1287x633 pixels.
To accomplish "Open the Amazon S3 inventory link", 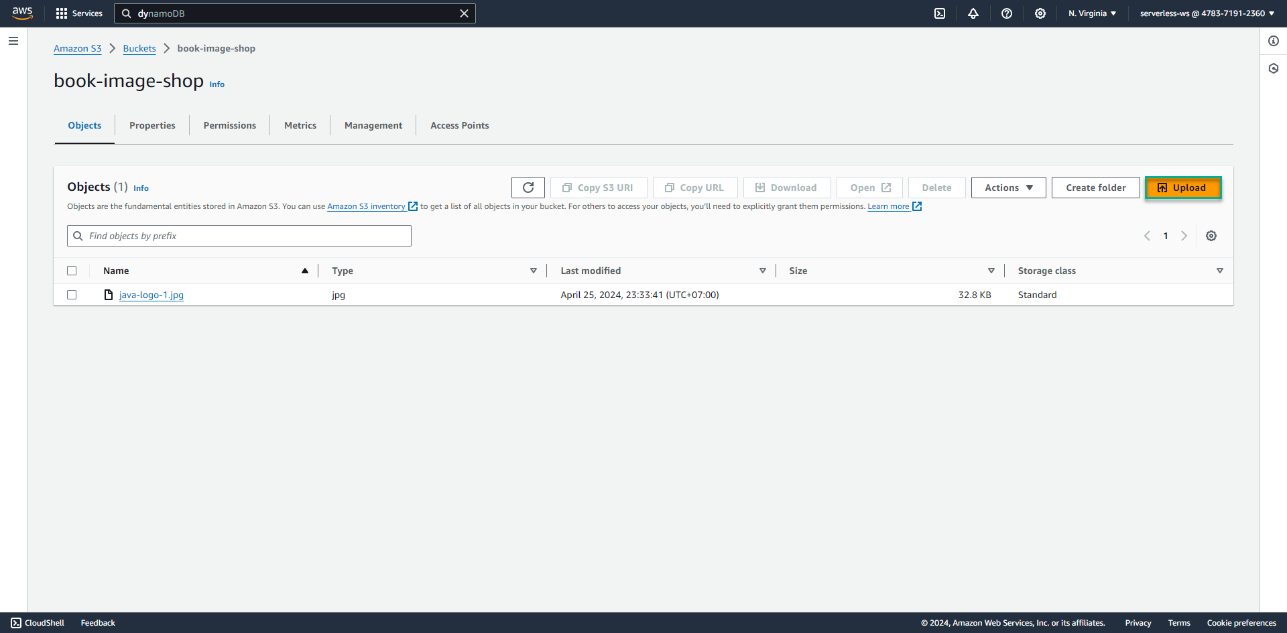I will point(372,206).
